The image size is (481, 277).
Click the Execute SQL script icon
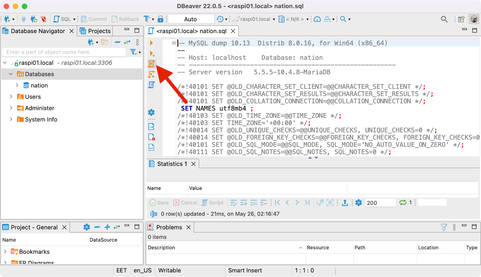coord(152,64)
